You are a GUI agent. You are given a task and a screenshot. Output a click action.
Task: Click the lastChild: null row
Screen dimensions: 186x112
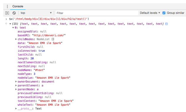point(29,55)
